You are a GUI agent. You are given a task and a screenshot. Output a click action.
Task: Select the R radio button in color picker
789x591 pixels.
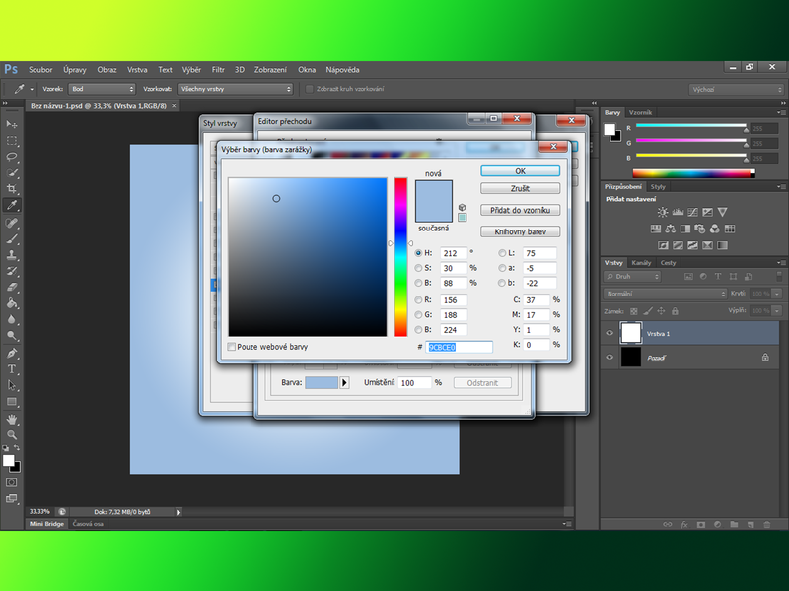coord(419,299)
